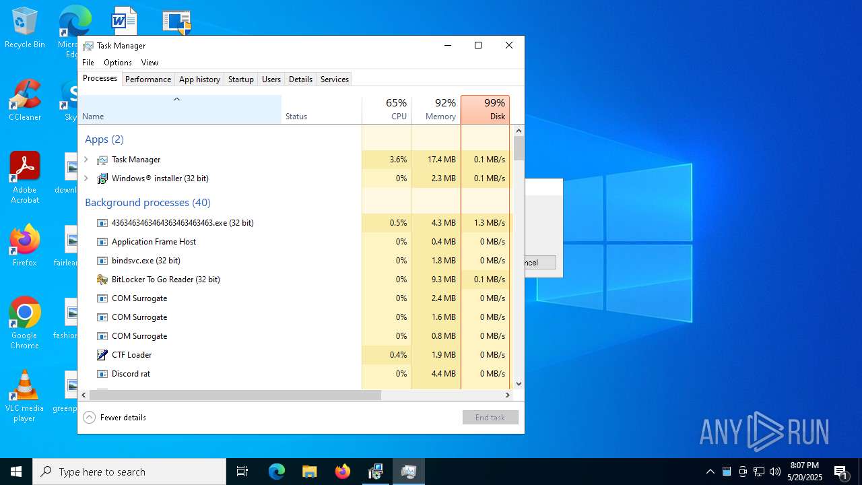The image size is (862, 485).
Task: Click the 17.4 MB memory value
Action: (x=442, y=160)
